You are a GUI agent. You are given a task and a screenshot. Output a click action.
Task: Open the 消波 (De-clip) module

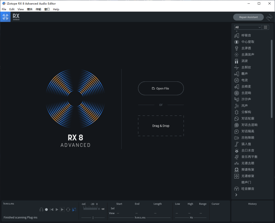point(241,61)
